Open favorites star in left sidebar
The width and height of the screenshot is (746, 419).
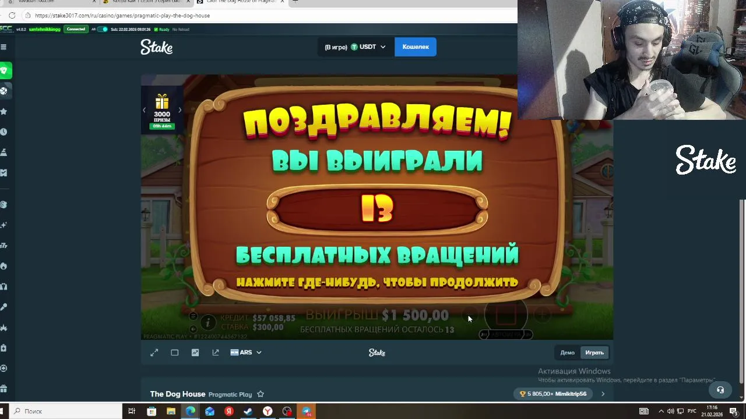3,111
